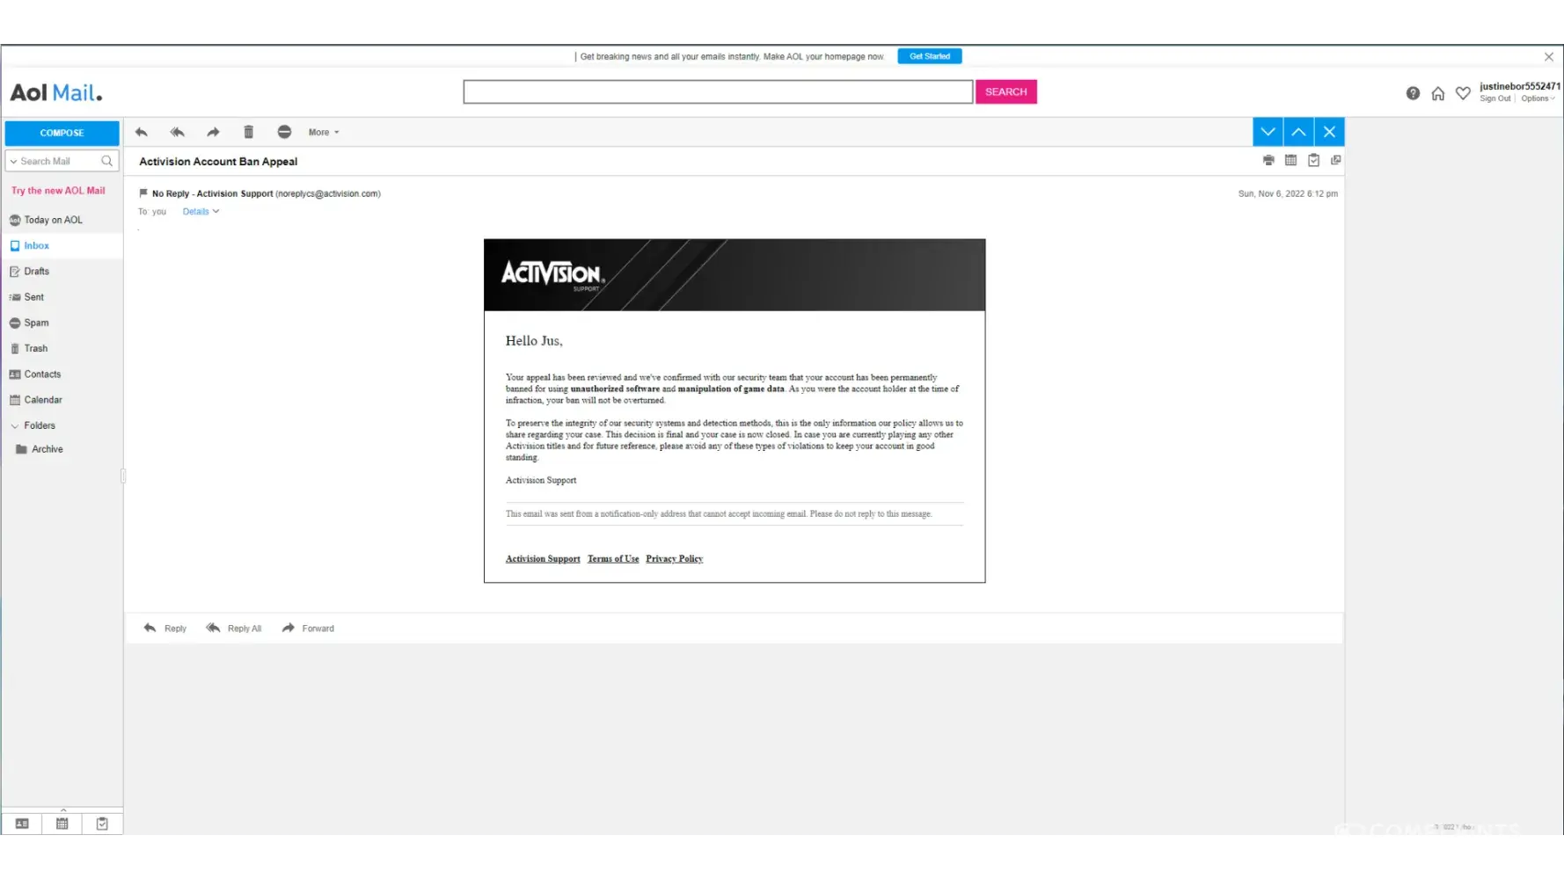Collapse the Folders section
Image resolution: width=1564 pixels, height=879 pixels.
[x=14, y=425]
